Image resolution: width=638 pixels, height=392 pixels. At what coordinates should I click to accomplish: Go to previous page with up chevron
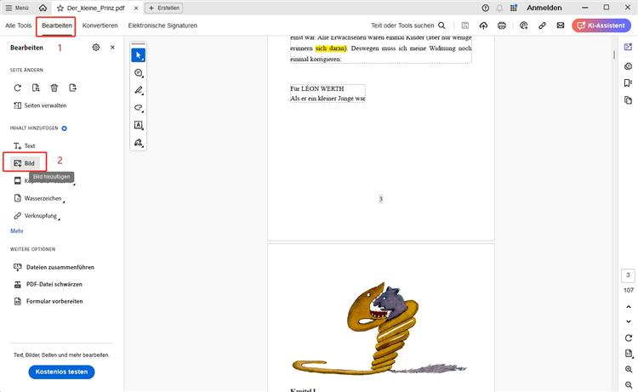pos(629,307)
